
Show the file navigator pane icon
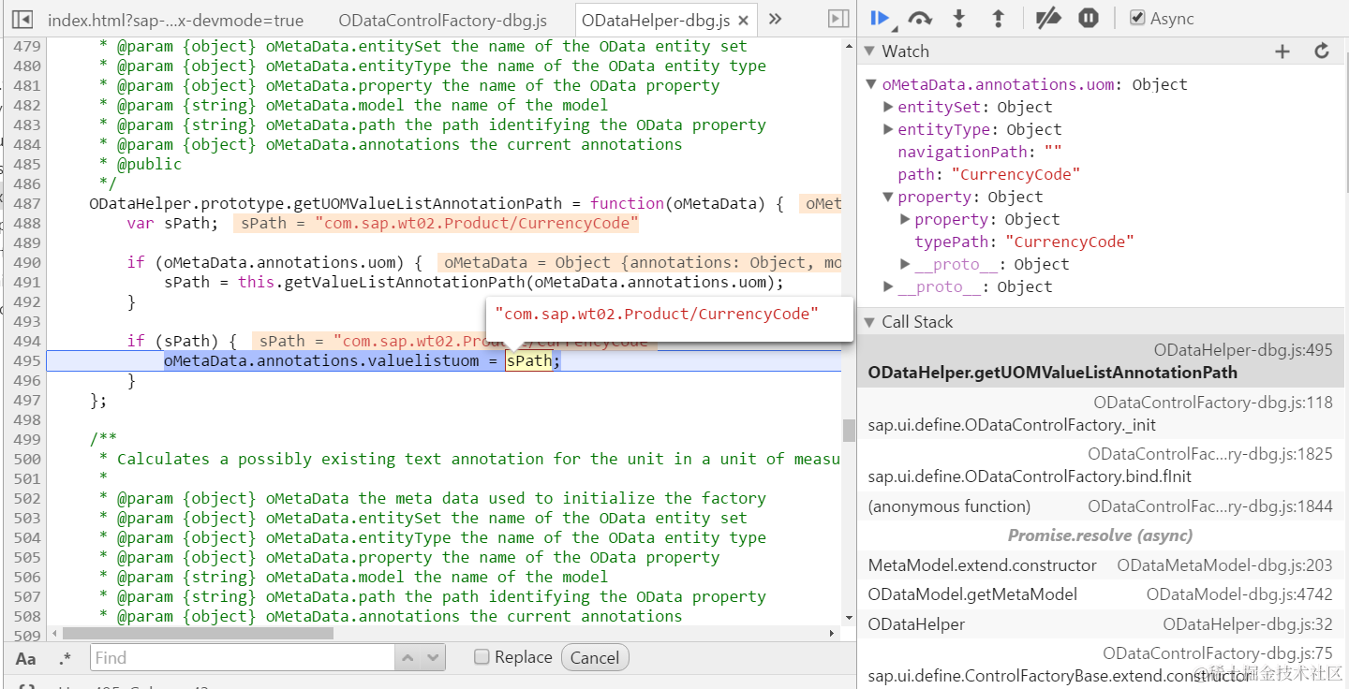pyautogui.click(x=23, y=19)
